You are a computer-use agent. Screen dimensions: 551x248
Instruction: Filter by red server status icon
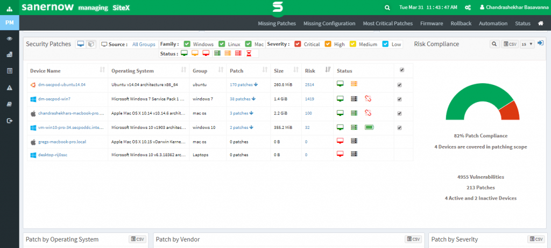[x=238, y=53]
